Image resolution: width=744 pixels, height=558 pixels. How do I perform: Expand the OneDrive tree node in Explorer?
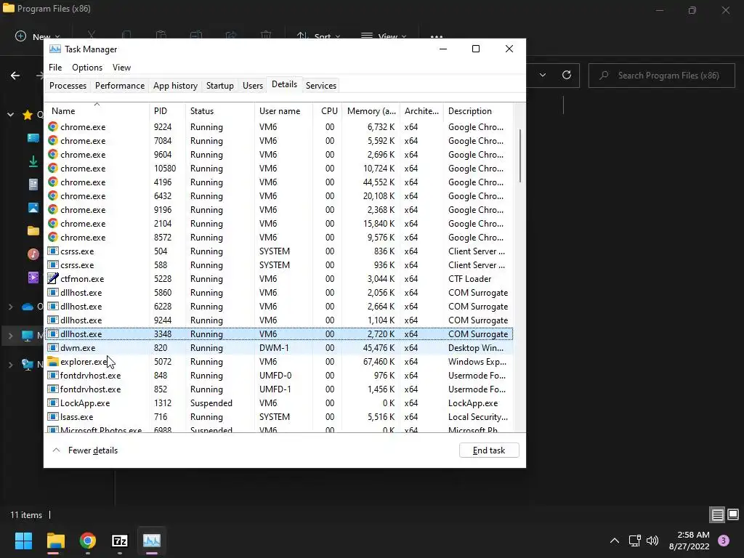(10, 307)
